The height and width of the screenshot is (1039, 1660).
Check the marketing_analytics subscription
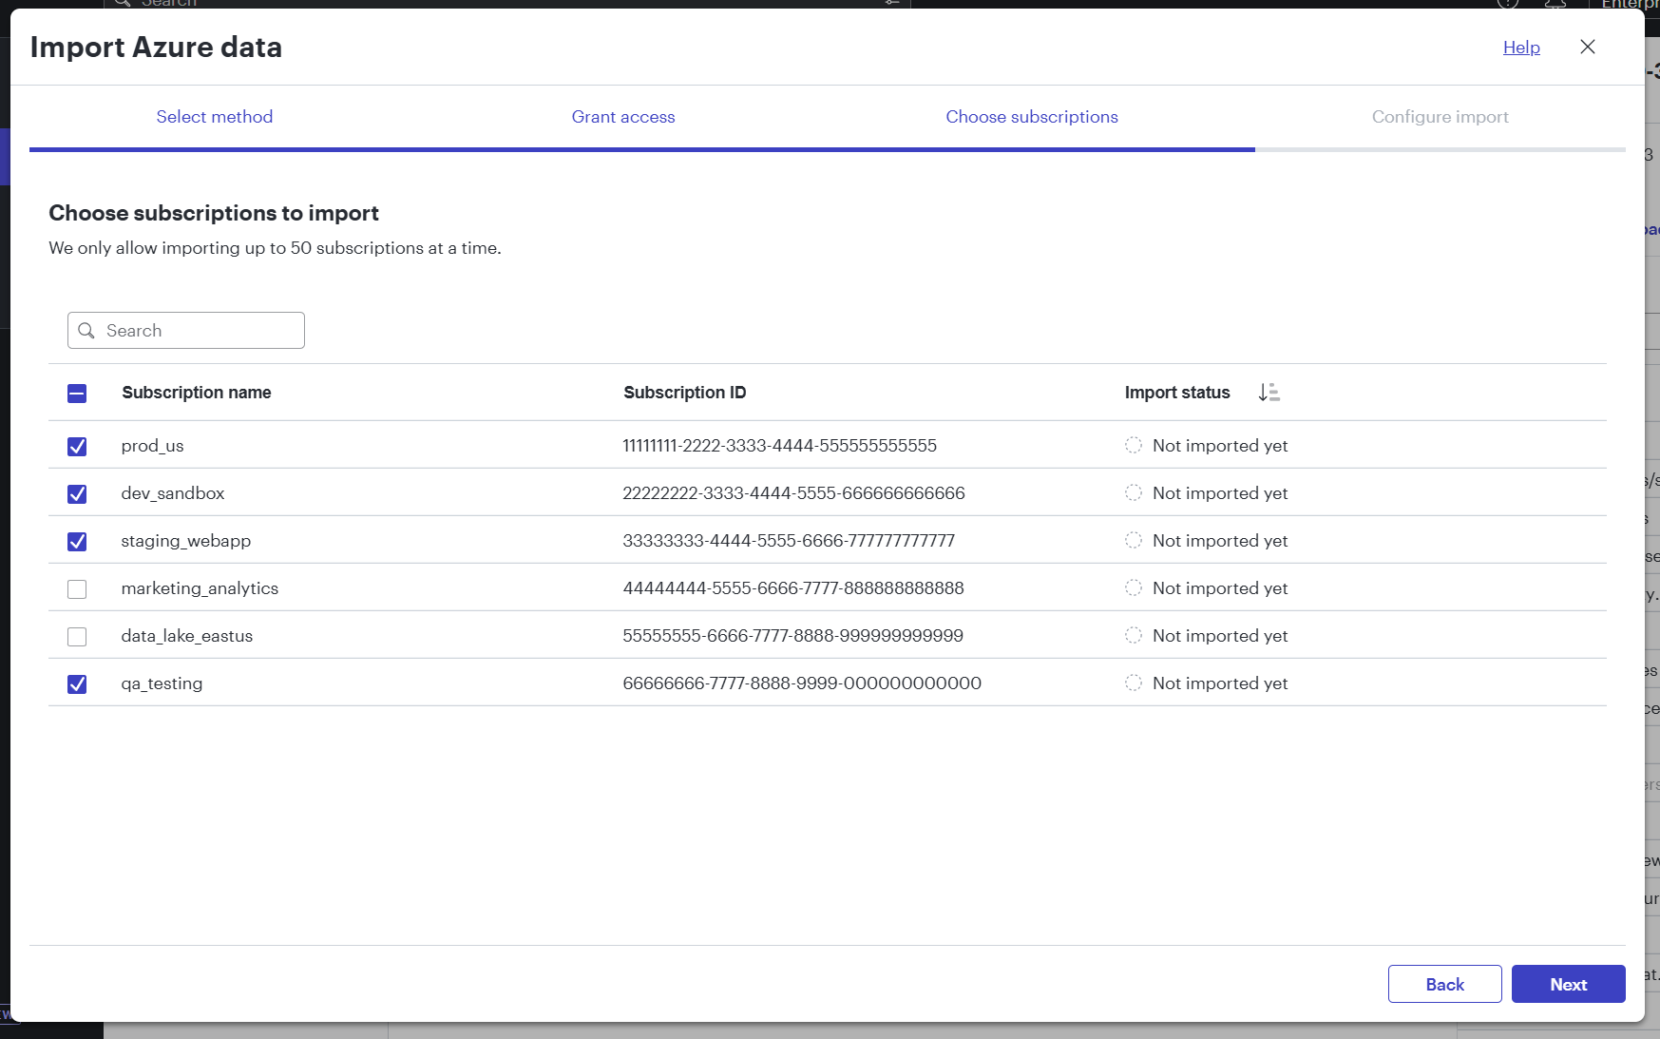pyautogui.click(x=77, y=589)
